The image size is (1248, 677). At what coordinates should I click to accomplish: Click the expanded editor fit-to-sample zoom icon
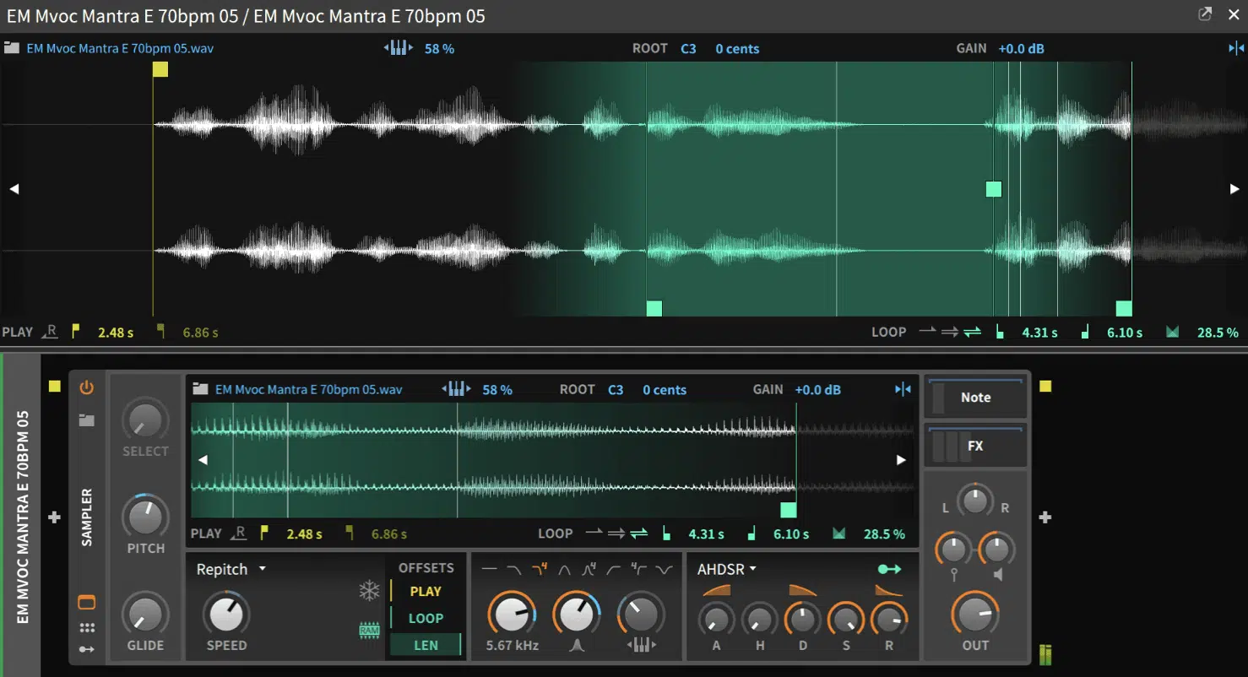pos(1236,48)
